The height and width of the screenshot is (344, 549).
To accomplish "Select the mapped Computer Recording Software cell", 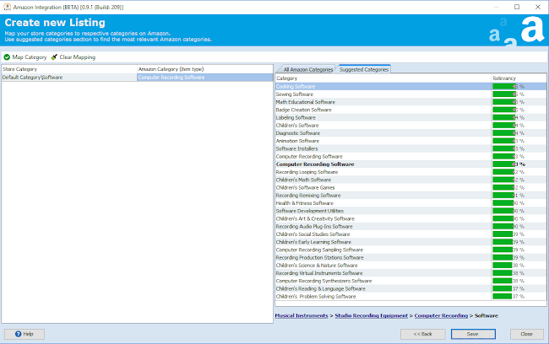I will pos(205,78).
